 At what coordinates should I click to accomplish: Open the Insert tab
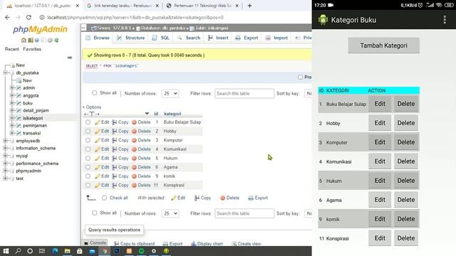218,38
